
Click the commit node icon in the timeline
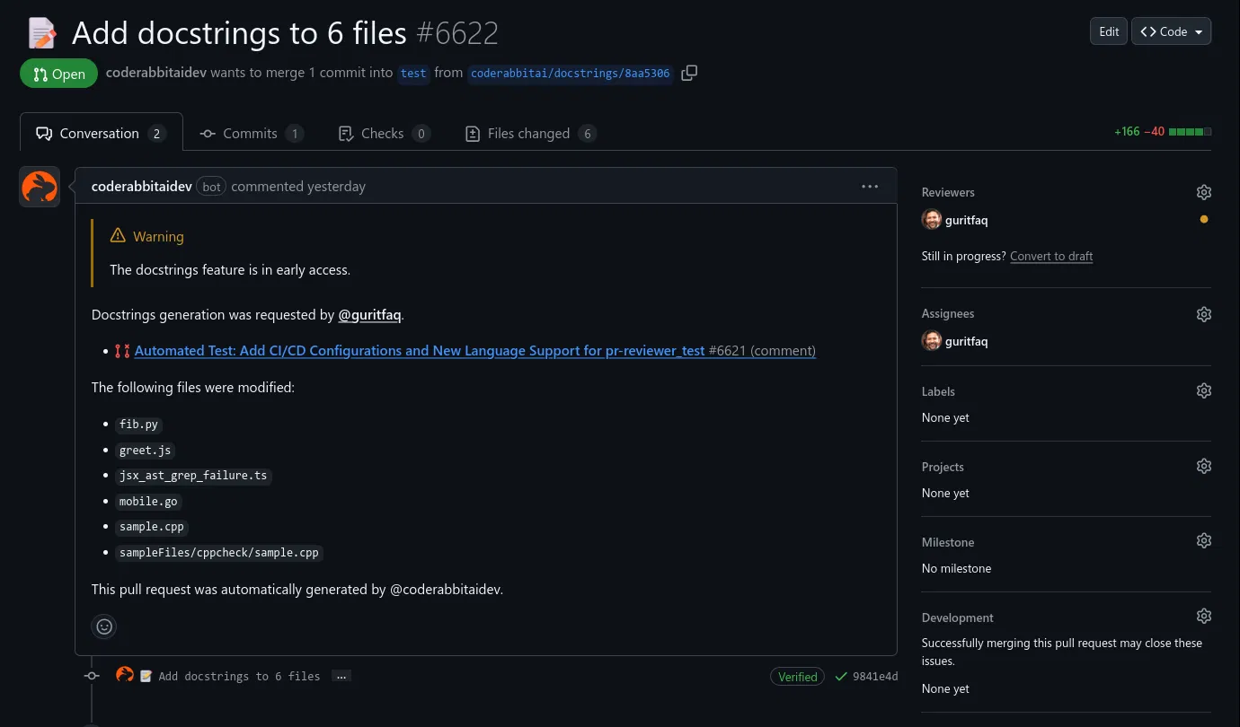[91, 675]
